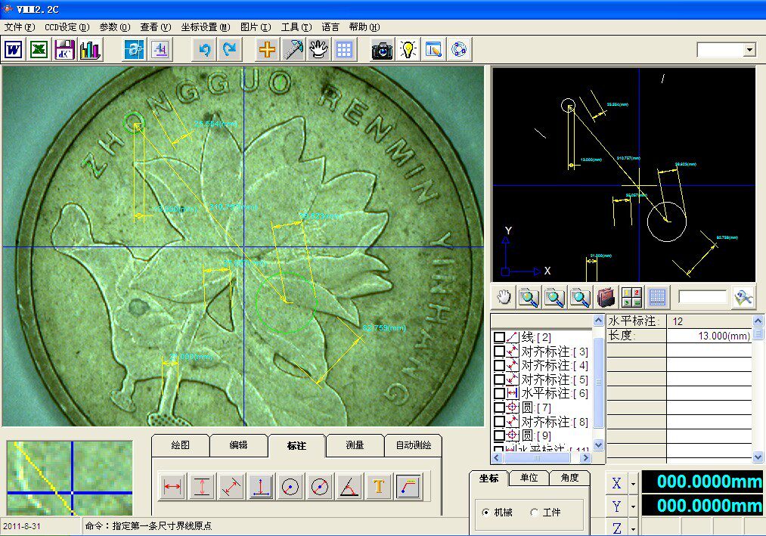Open the top-right toolbar dropdown

[x=749, y=49]
